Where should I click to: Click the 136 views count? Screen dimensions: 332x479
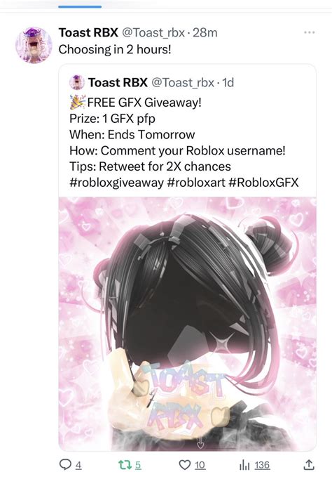pyautogui.click(x=262, y=465)
